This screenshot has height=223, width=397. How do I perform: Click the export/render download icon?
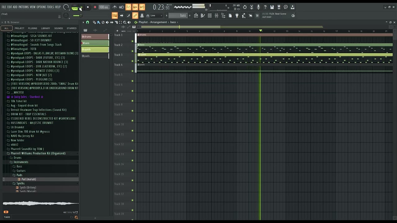pyautogui.click(x=292, y=7)
